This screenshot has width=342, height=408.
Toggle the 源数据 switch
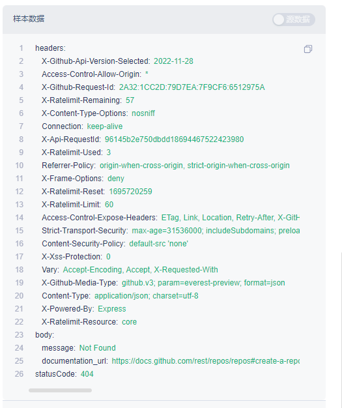[294, 20]
